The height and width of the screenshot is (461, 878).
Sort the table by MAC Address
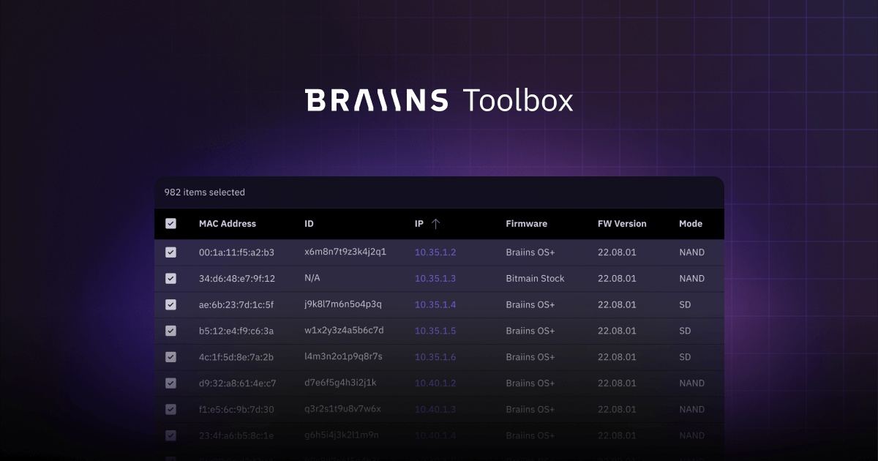tap(228, 223)
